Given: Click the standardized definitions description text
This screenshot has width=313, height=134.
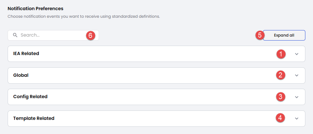Looking at the screenshot, I should coord(84,16).
